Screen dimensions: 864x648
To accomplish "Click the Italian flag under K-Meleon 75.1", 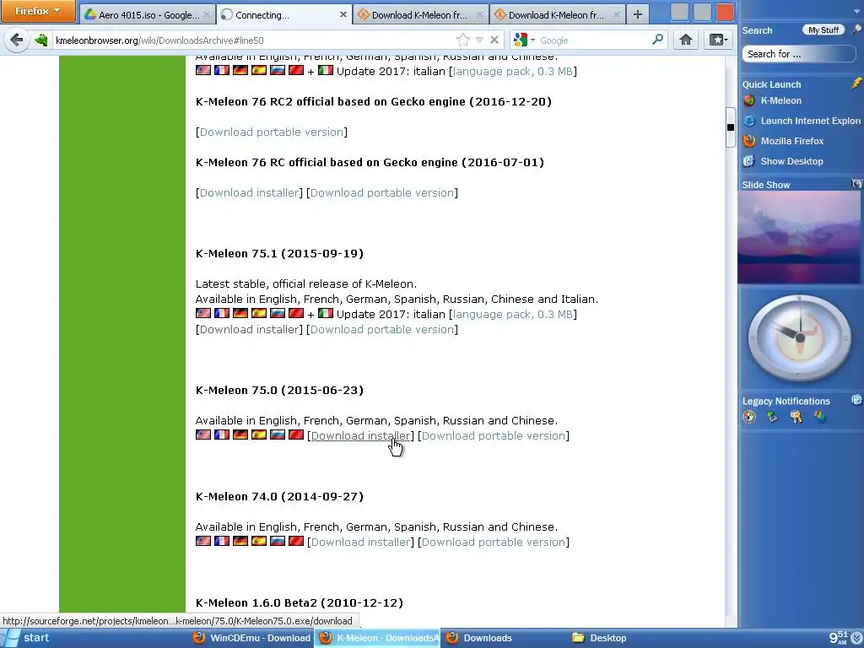I will point(326,313).
